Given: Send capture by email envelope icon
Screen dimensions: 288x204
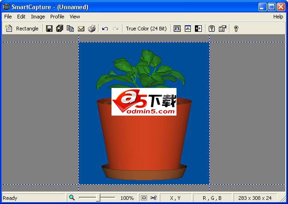Looking at the screenshot, I should (x=81, y=29).
